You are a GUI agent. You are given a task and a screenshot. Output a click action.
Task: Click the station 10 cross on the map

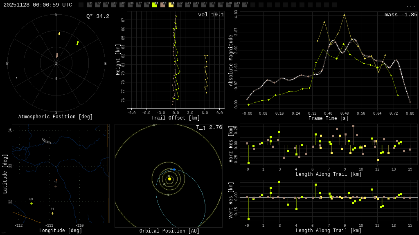click(x=56, y=186)
